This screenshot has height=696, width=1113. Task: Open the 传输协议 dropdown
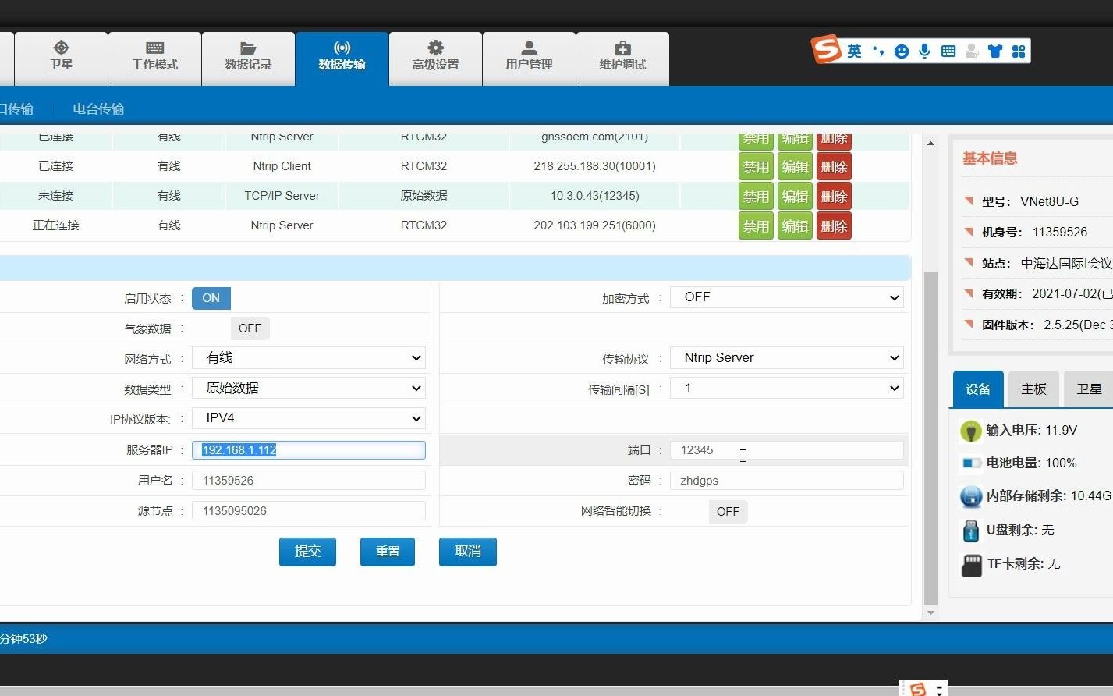click(x=787, y=358)
